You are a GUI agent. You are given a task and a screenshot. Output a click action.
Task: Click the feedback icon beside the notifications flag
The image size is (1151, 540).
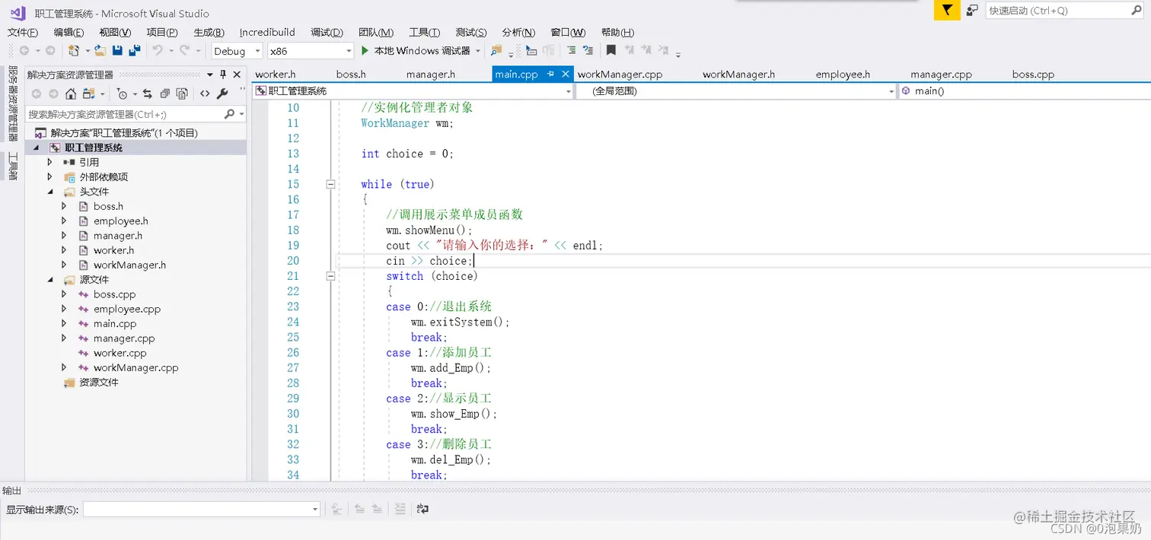pos(972,10)
